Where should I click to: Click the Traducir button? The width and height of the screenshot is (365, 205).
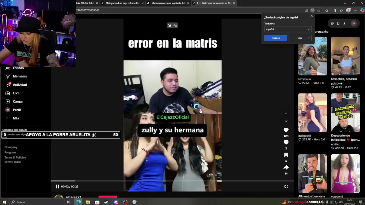coord(275,38)
